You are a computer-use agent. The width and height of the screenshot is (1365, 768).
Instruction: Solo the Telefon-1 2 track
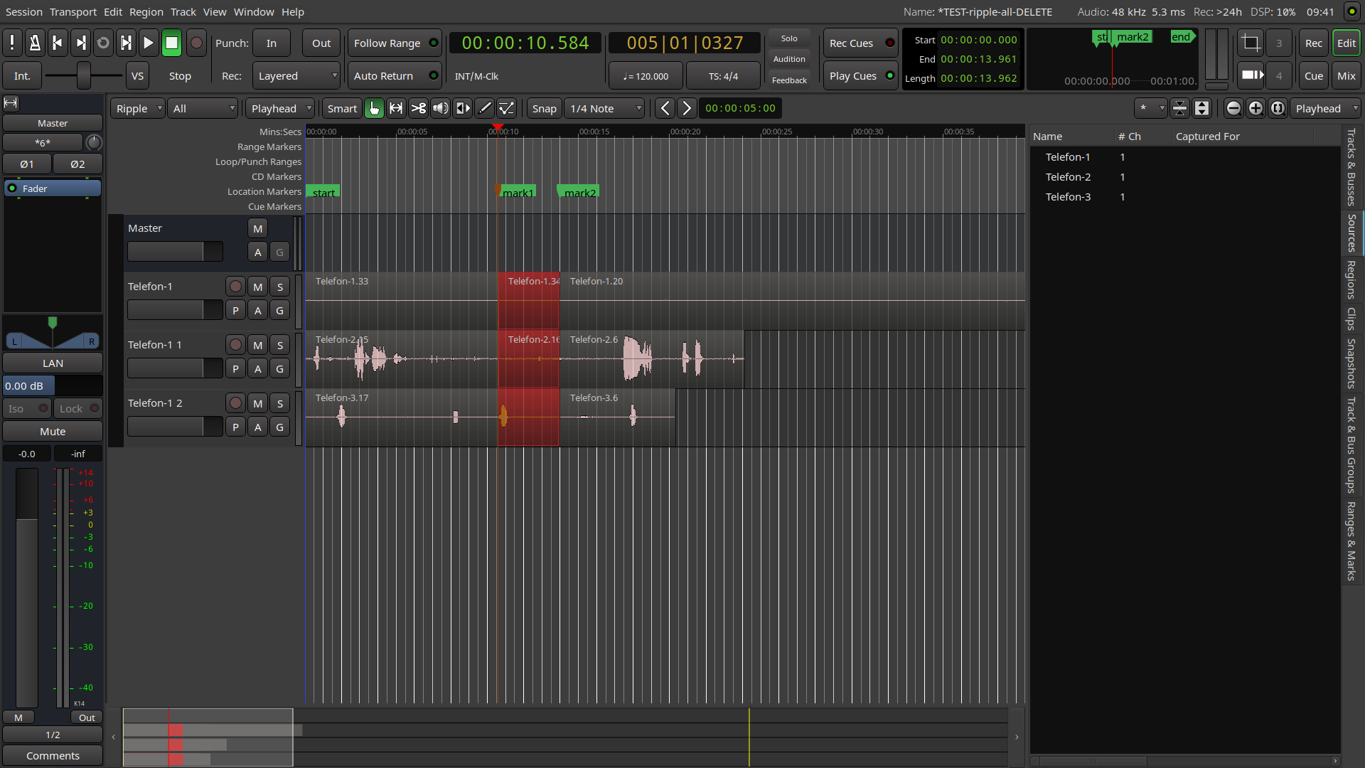(x=280, y=403)
